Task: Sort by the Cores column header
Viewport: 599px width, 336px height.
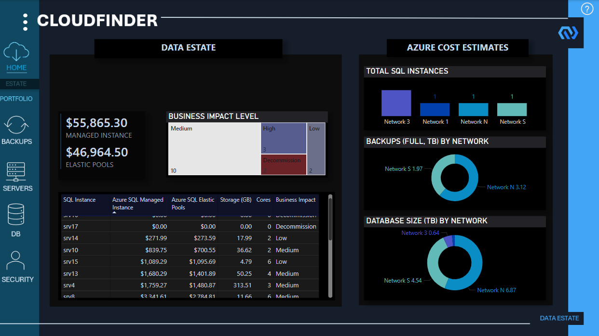Action: [263, 200]
